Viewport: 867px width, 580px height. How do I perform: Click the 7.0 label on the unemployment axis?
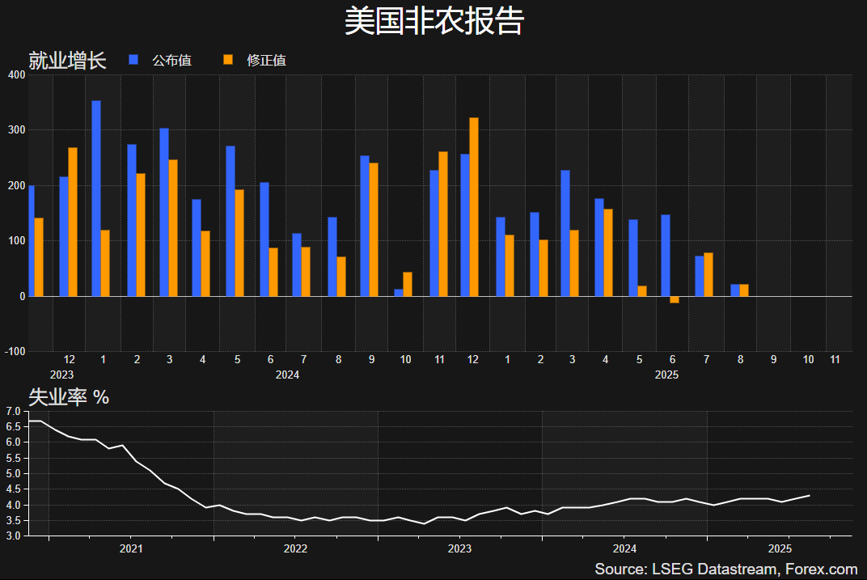click(12, 412)
